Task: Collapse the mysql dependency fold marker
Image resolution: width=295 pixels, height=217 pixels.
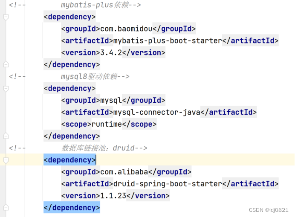Action: pos(6,89)
